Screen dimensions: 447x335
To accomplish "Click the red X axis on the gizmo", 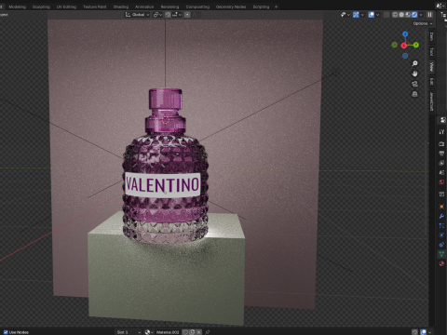I will click(404, 46).
